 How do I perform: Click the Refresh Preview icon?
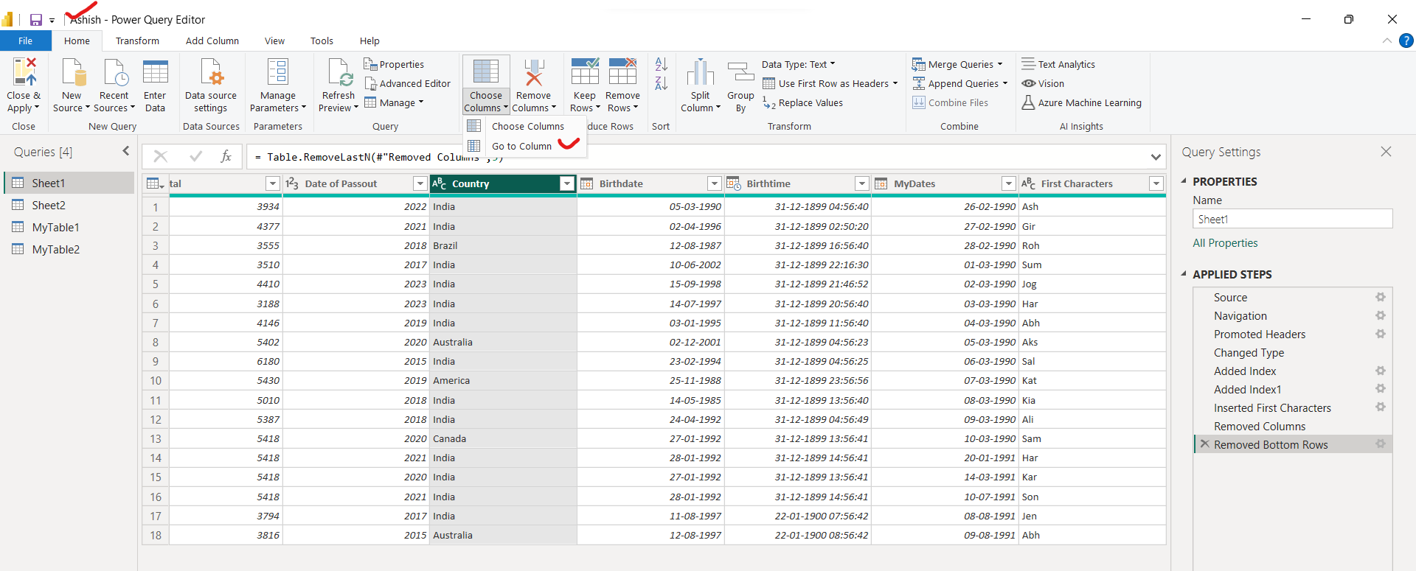pos(339,72)
